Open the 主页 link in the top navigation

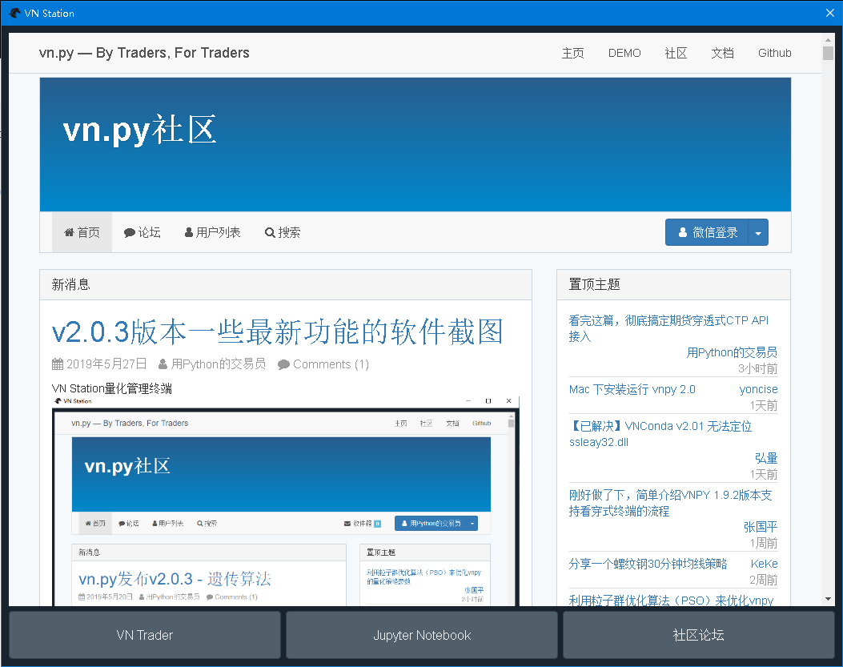(572, 53)
